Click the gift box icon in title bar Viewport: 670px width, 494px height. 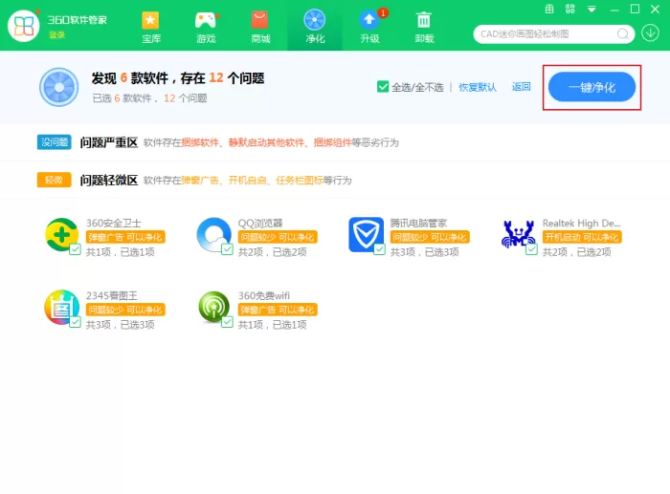coord(549,9)
